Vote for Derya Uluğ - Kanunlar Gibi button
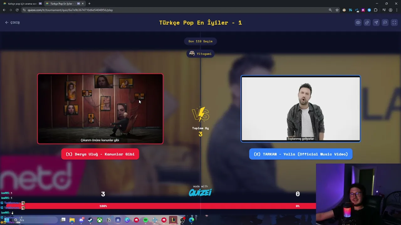401x225 pixels. pyautogui.click(x=100, y=154)
